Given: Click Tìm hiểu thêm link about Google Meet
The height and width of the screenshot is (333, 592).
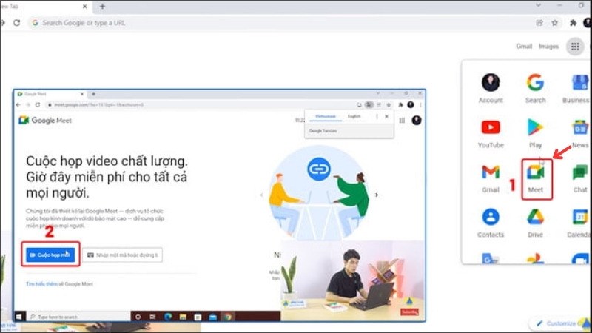Looking at the screenshot, I should coord(41,284).
